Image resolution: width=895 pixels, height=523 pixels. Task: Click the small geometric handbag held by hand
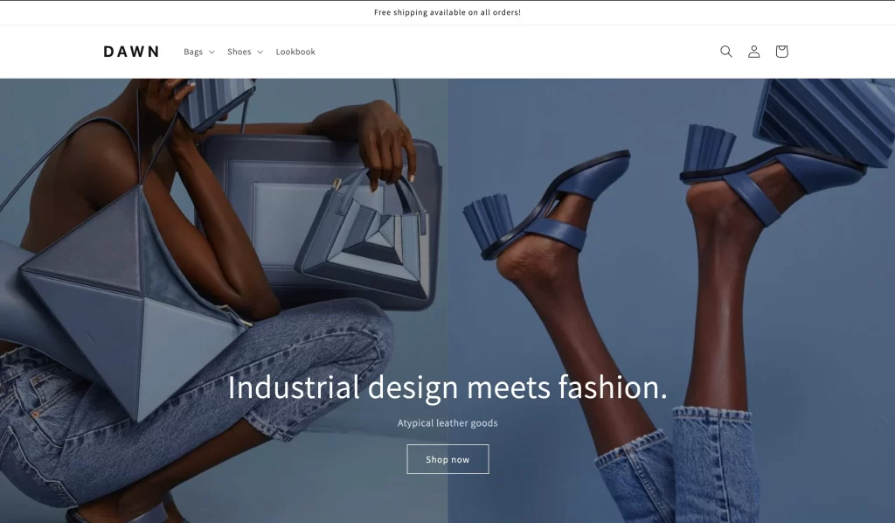click(364, 237)
